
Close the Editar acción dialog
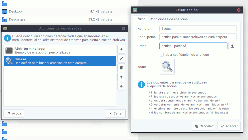tap(238, 10)
